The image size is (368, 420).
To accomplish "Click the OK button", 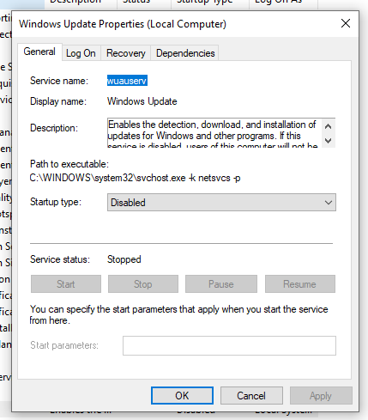I will (x=182, y=396).
